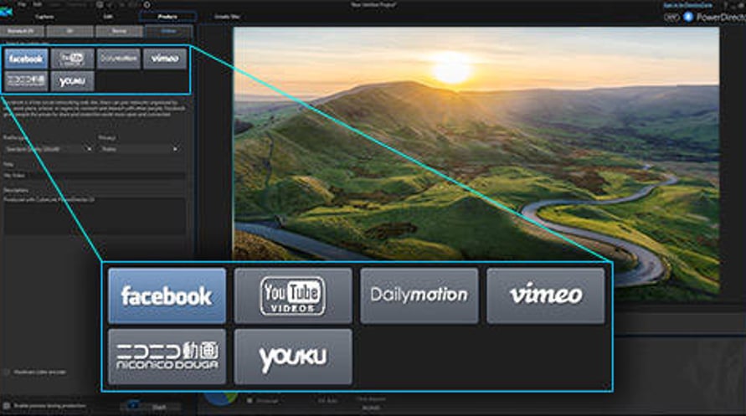
Task: Select the small Facebook button in the Produce panel
Action: coord(26,59)
